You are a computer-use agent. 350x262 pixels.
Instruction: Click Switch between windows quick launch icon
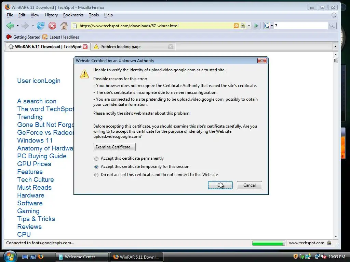[33, 257]
